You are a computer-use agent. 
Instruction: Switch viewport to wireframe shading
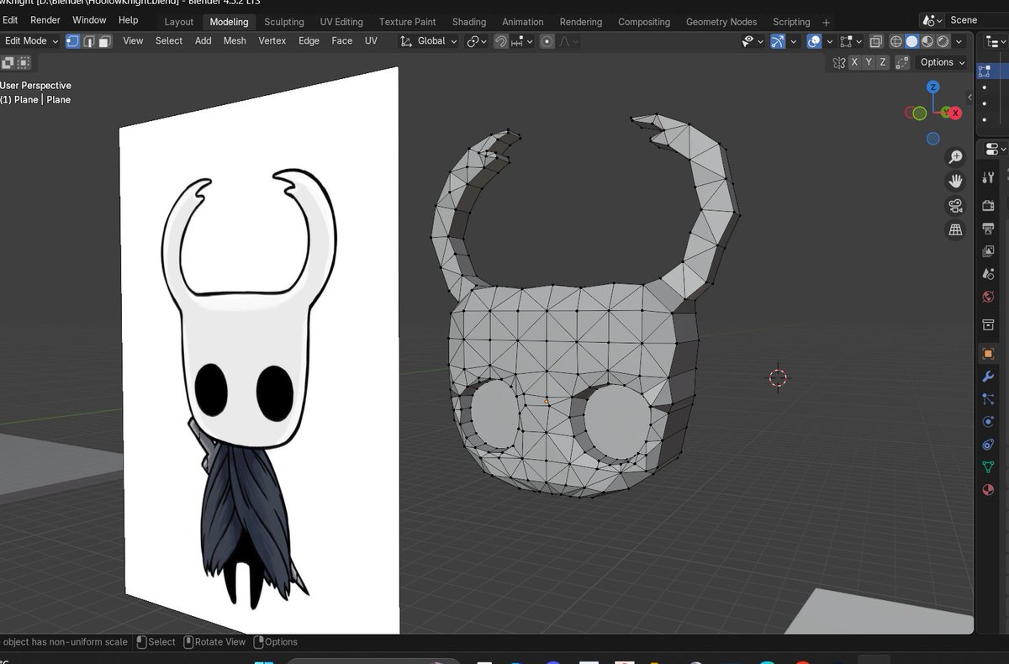pyautogui.click(x=895, y=41)
